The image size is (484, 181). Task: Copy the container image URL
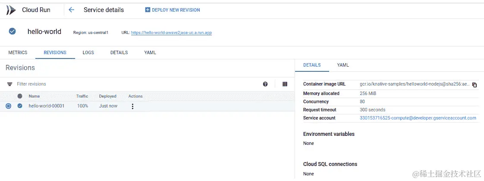[475, 85]
